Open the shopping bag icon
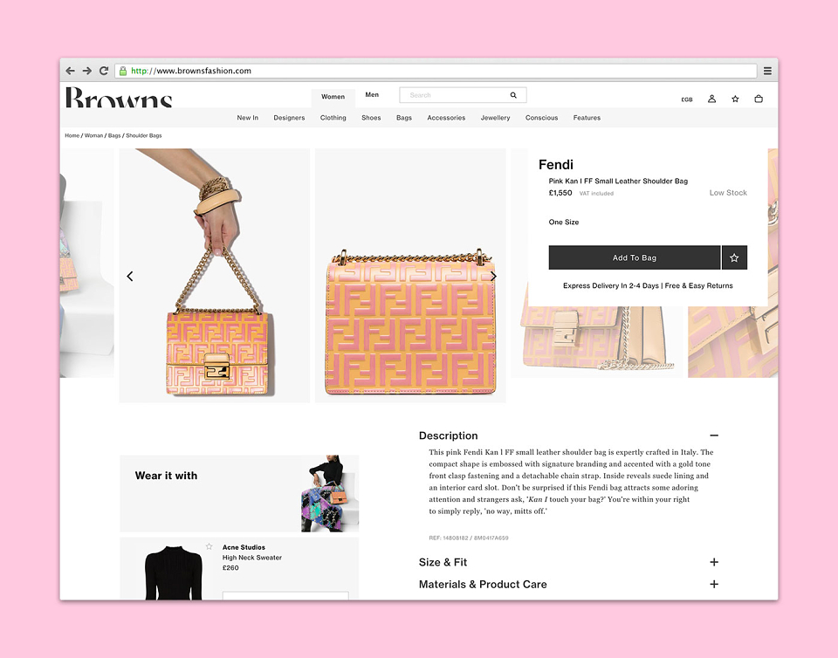 click(759, 99)
